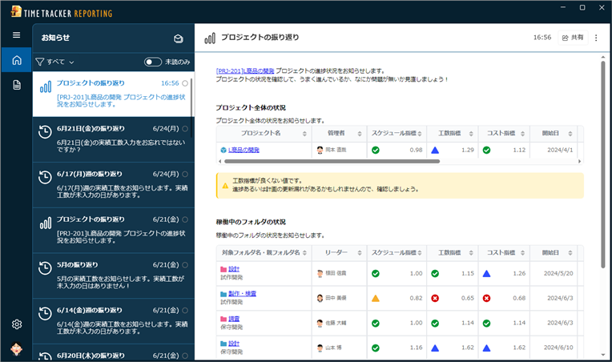Open the hamburger navigation menu

click(16, 35)
